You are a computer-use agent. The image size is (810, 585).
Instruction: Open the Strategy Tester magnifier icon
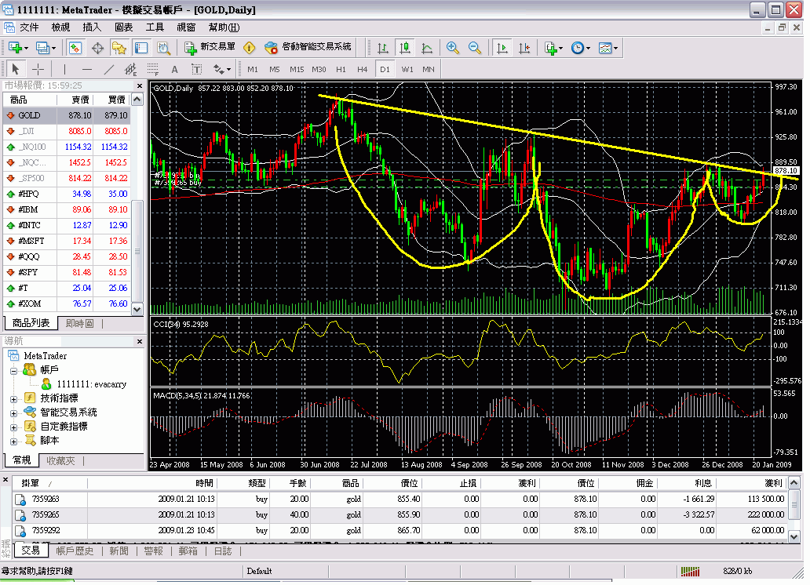coord(163,48)
